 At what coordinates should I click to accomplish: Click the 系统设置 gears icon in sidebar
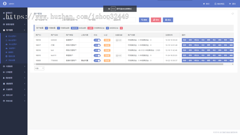pyautogui.click(x=4, y=19)
